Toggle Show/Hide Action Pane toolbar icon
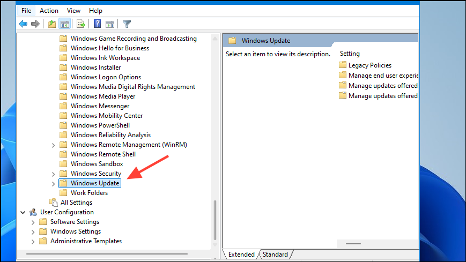Image resolution: width=466 pixels, height=262 pixels. [110, 24]
